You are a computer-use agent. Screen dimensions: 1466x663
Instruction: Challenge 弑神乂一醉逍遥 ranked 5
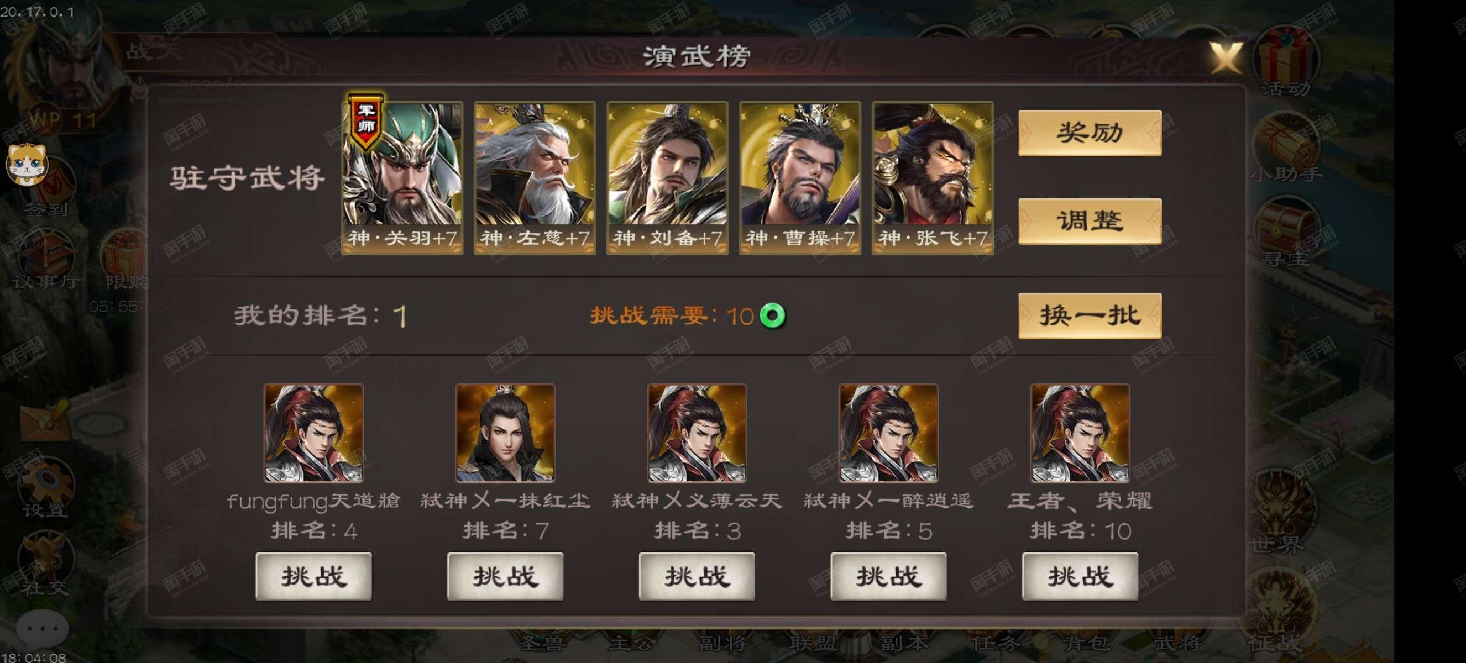(x=889, y=576)
